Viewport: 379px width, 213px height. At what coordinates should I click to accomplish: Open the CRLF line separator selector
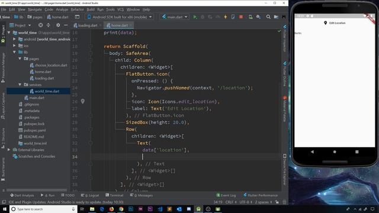(231, 202)
